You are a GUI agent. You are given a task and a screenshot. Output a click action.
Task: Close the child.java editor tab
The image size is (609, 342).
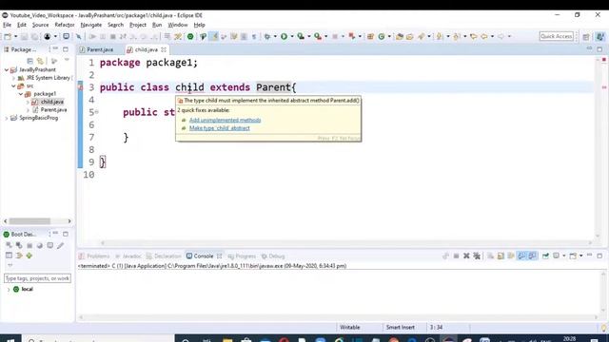(164, 49)
